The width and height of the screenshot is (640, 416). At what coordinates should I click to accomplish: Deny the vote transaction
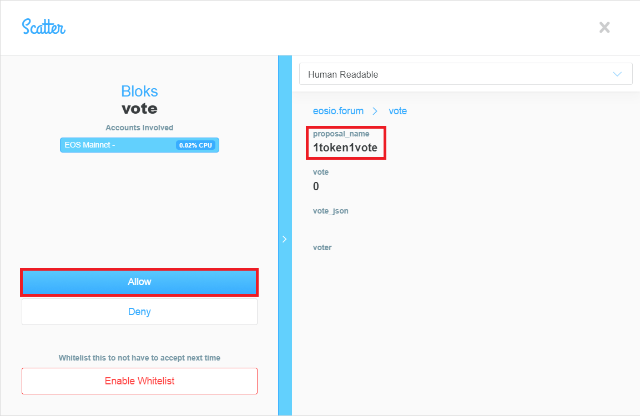coord(139,312)
